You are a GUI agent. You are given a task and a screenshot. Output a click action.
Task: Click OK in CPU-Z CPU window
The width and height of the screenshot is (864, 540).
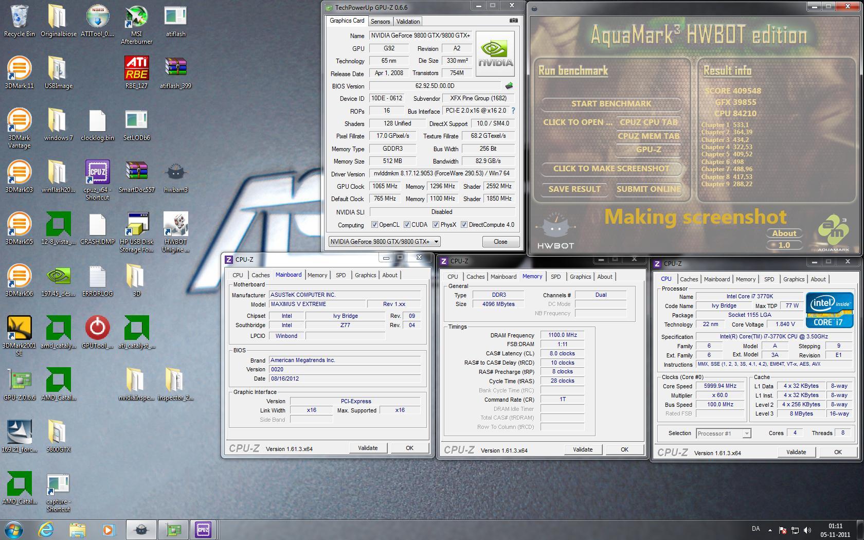tap(838, 452)
